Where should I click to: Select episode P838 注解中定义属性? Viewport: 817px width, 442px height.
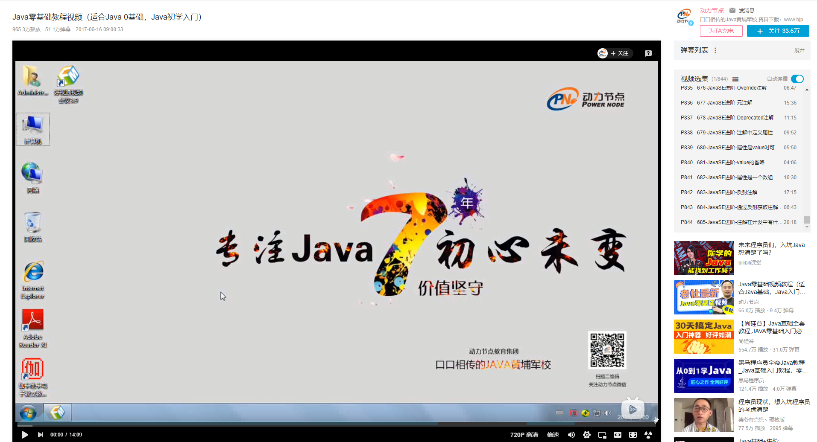point(739,133)
